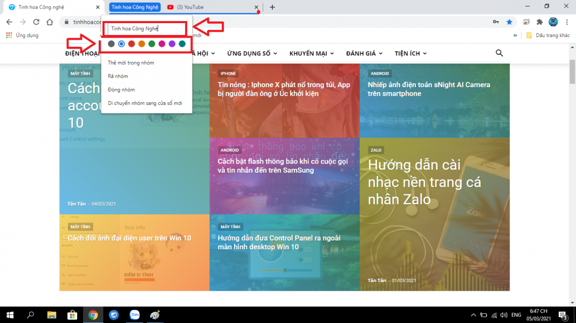Choose the red tab group color
This screenshot has width=576, height=323.
tap(131, 44)
